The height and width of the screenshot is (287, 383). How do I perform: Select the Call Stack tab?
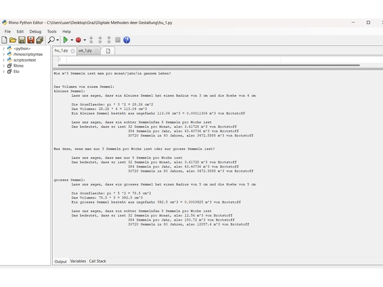(x=98, y=261)
